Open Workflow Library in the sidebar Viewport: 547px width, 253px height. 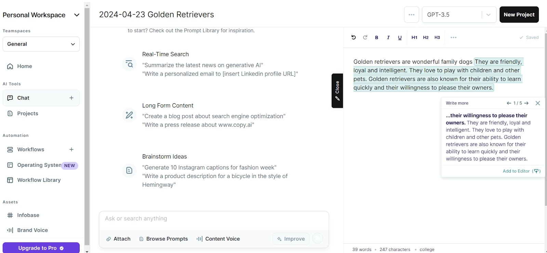coord(39,180)
